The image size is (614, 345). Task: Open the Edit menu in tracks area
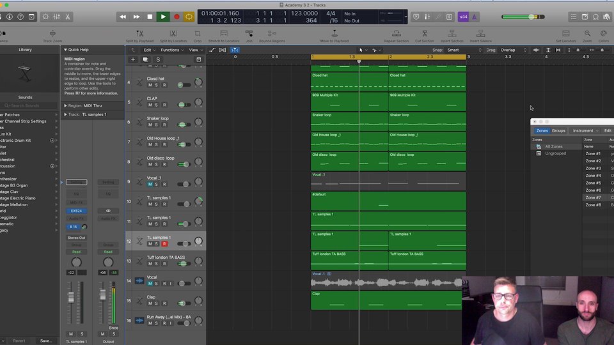coord(149,50)
